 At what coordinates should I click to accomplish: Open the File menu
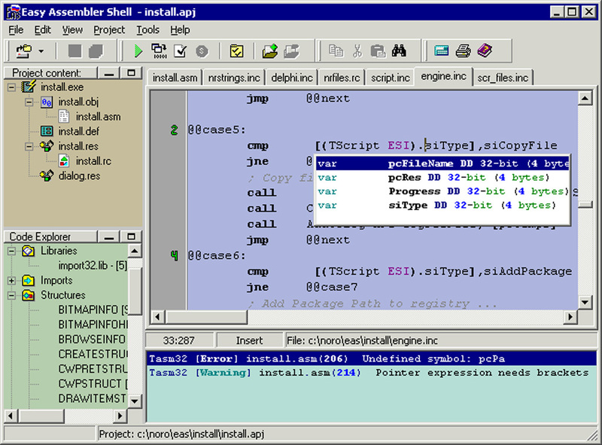tap(16, 29)
